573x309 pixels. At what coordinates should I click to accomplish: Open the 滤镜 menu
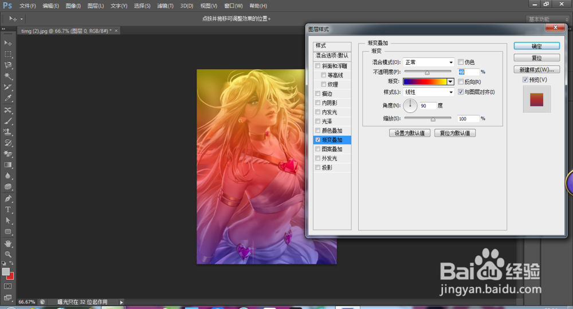click(165, 6)
